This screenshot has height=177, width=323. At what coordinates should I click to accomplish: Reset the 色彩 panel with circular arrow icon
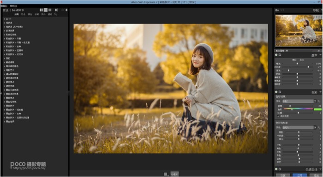(280, 92)
